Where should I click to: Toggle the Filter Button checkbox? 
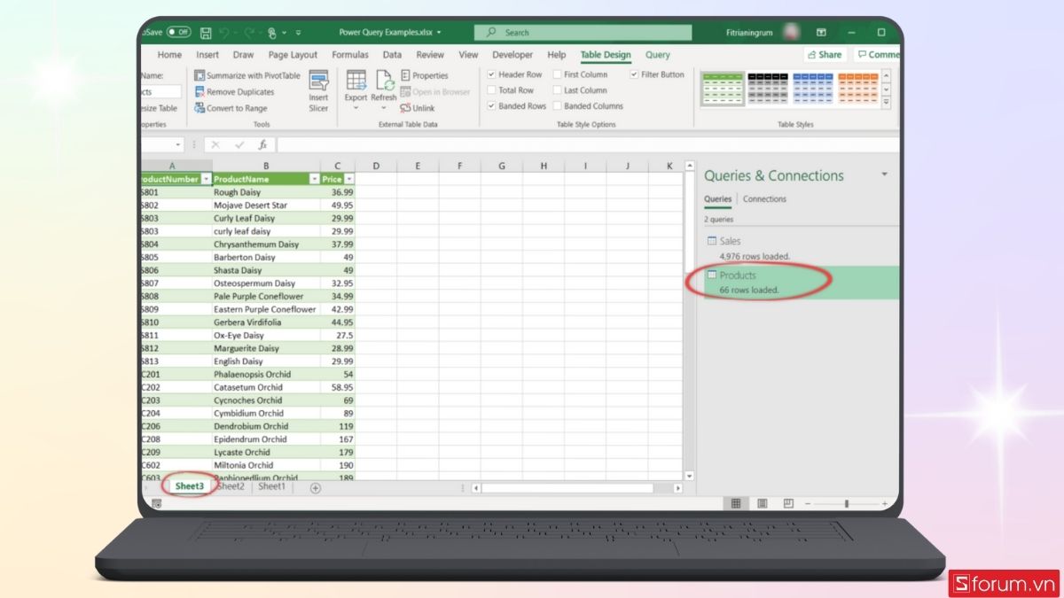click(x=634, y=75)
